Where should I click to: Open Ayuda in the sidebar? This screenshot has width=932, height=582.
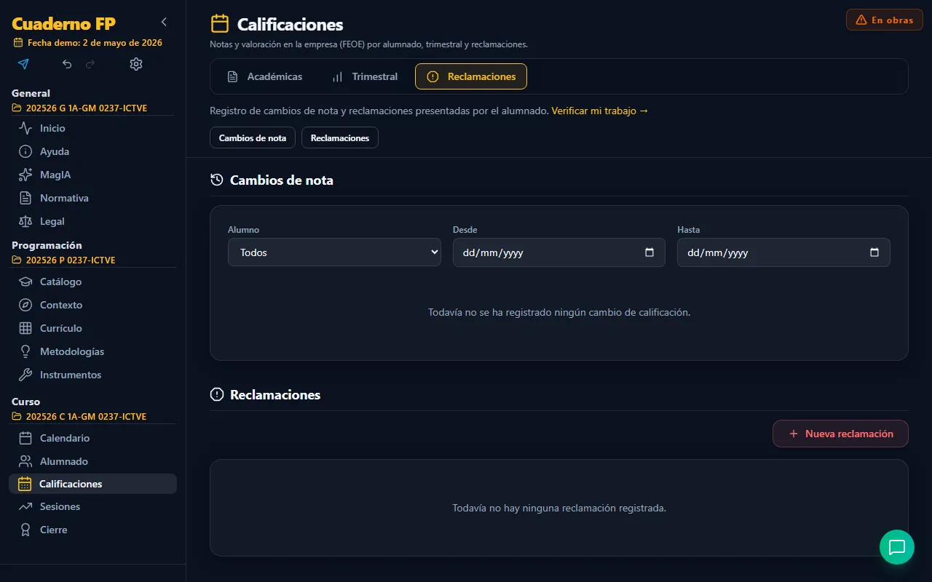[x=92, y=151]
